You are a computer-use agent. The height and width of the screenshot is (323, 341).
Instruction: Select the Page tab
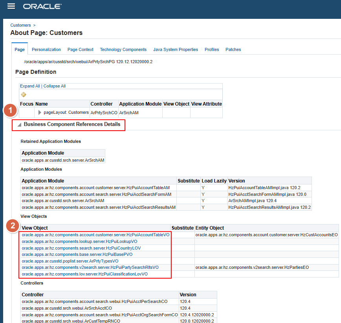click(20, 49)
